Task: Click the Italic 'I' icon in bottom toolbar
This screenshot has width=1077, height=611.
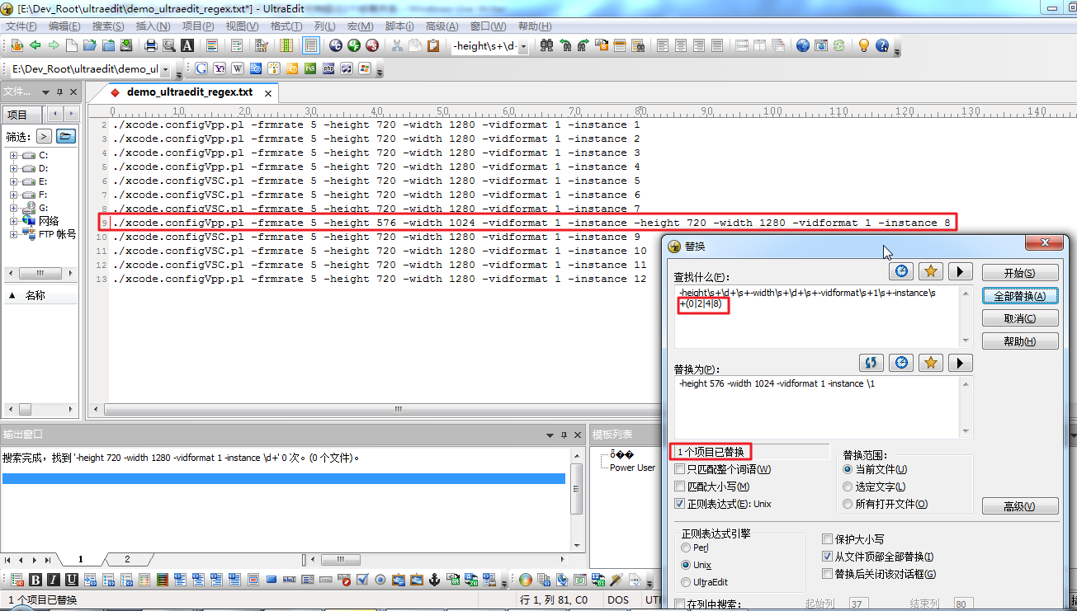Action: (x=54, y=580)
